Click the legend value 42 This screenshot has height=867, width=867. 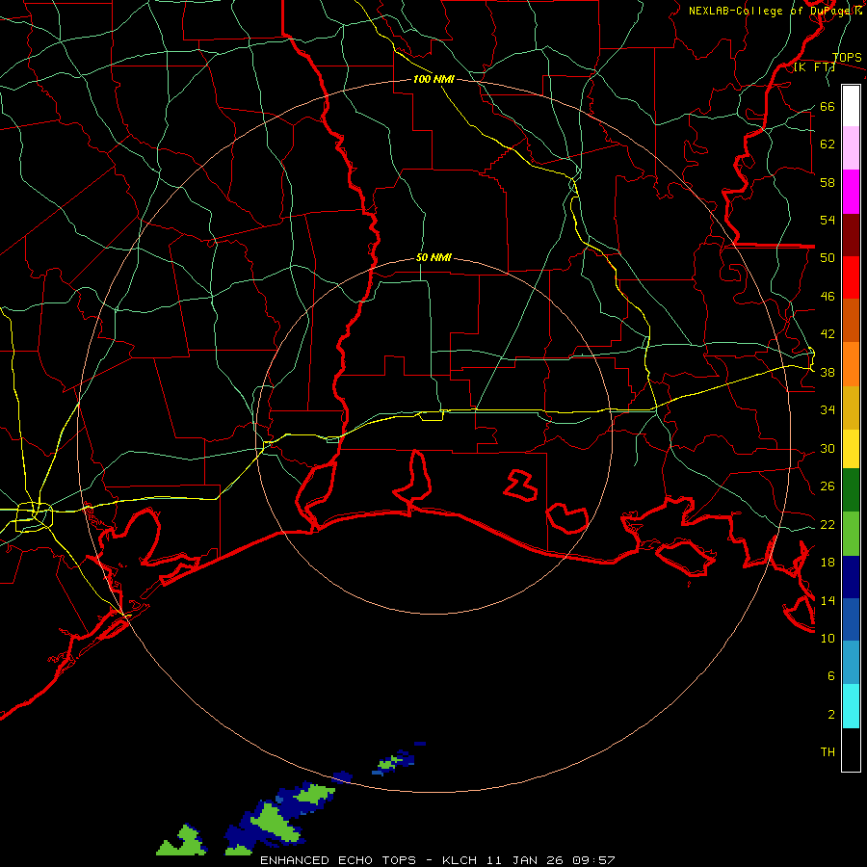pyautogui.click(x=828, y=334)
